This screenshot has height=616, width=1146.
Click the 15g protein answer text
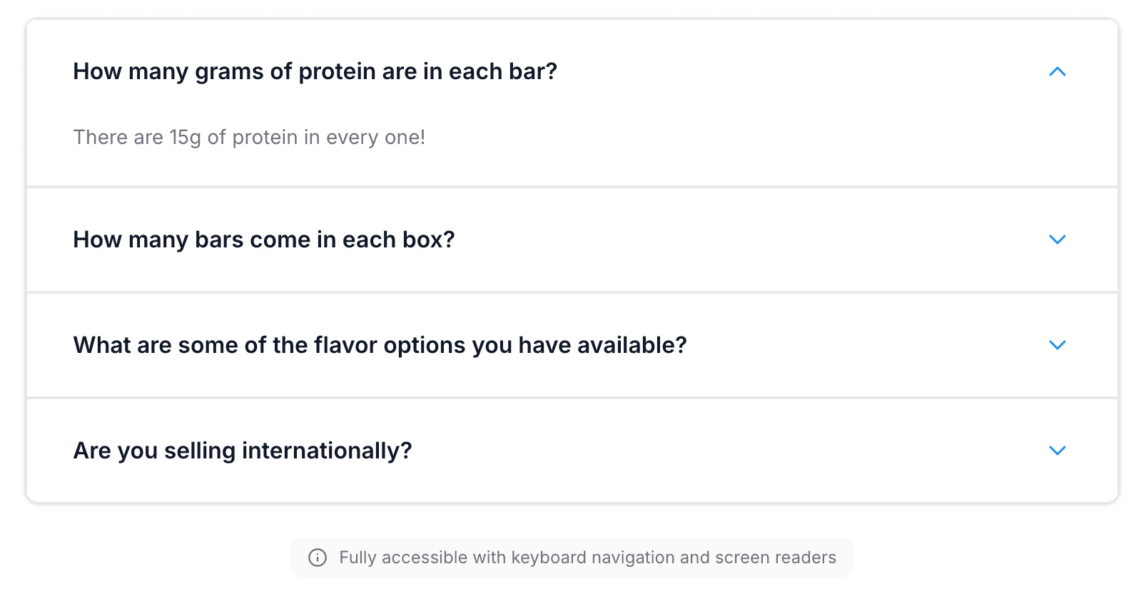[248, 137]
